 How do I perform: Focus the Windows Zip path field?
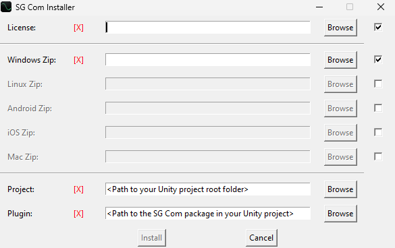(208, 59)
